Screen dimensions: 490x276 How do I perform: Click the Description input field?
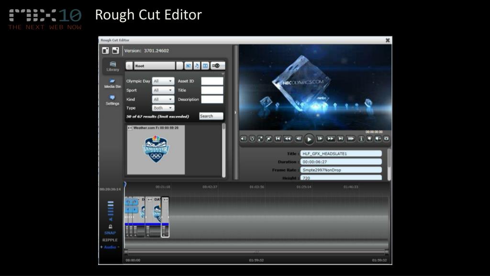[x=212, y=99]
